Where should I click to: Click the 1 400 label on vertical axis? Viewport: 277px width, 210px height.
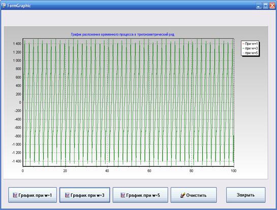coord(17,44)
